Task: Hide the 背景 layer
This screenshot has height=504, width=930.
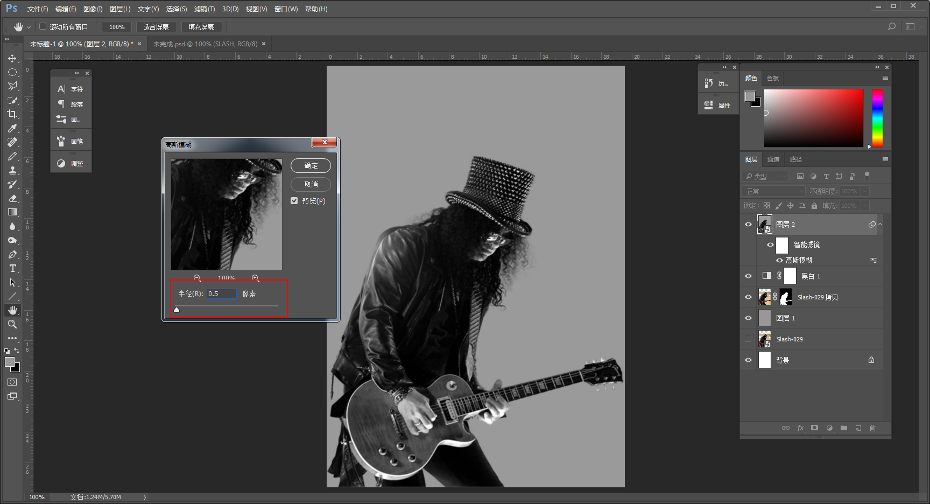Action: pos(748,360)
